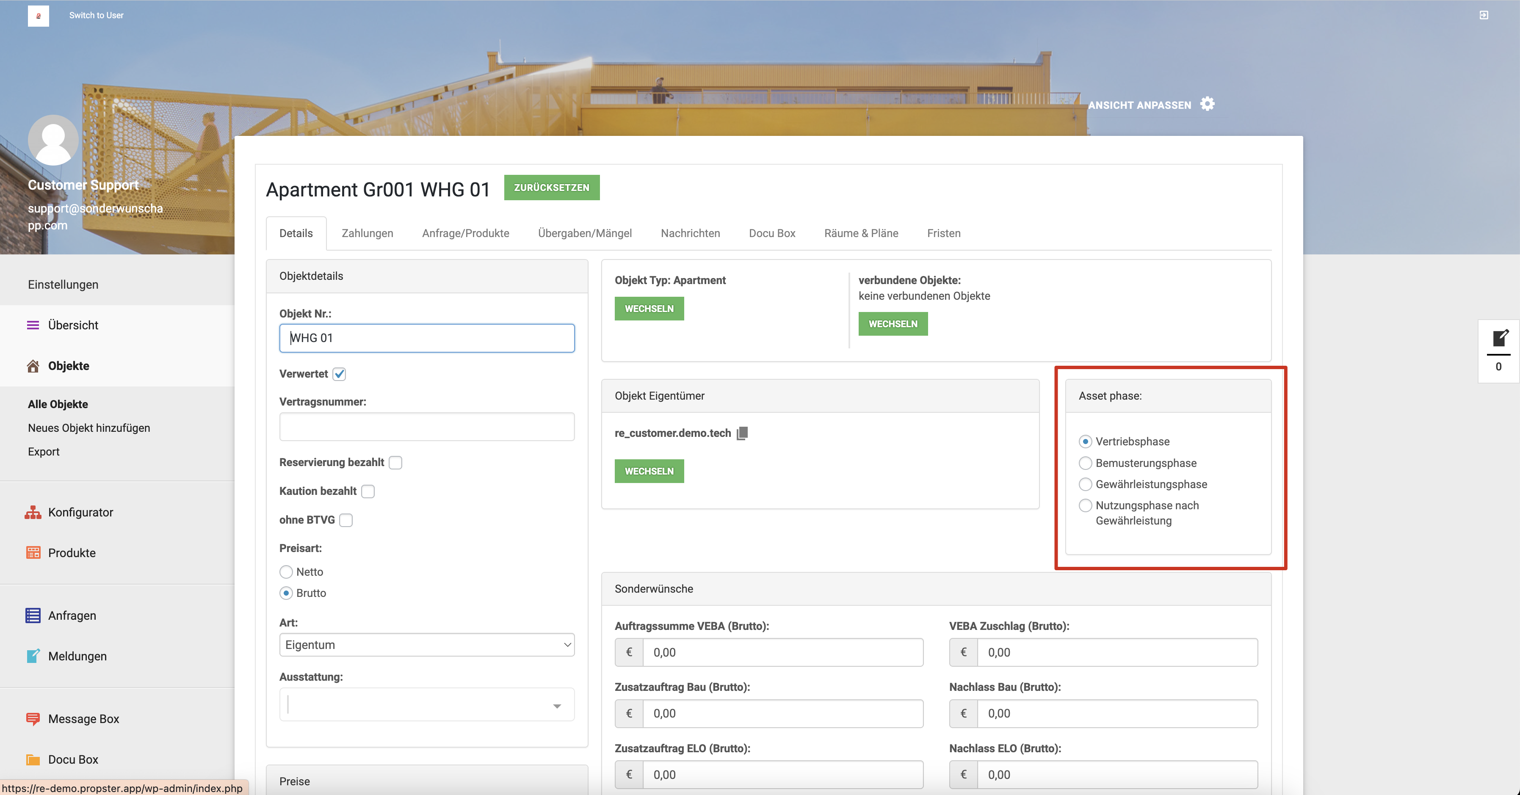Viewport: 1520px width, 795px height.
Task: Click the Ansicht Anpassen gear icon
Action: [1207, 105]
